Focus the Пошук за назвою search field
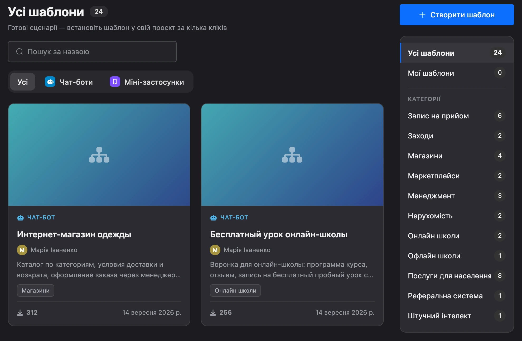Screen dimensions: 522x341 (92, 52)
